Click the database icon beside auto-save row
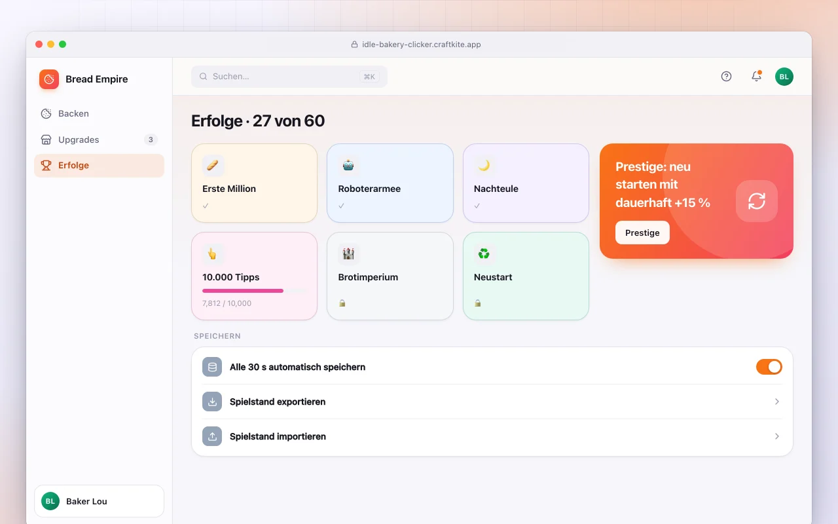 pos(212,367)
